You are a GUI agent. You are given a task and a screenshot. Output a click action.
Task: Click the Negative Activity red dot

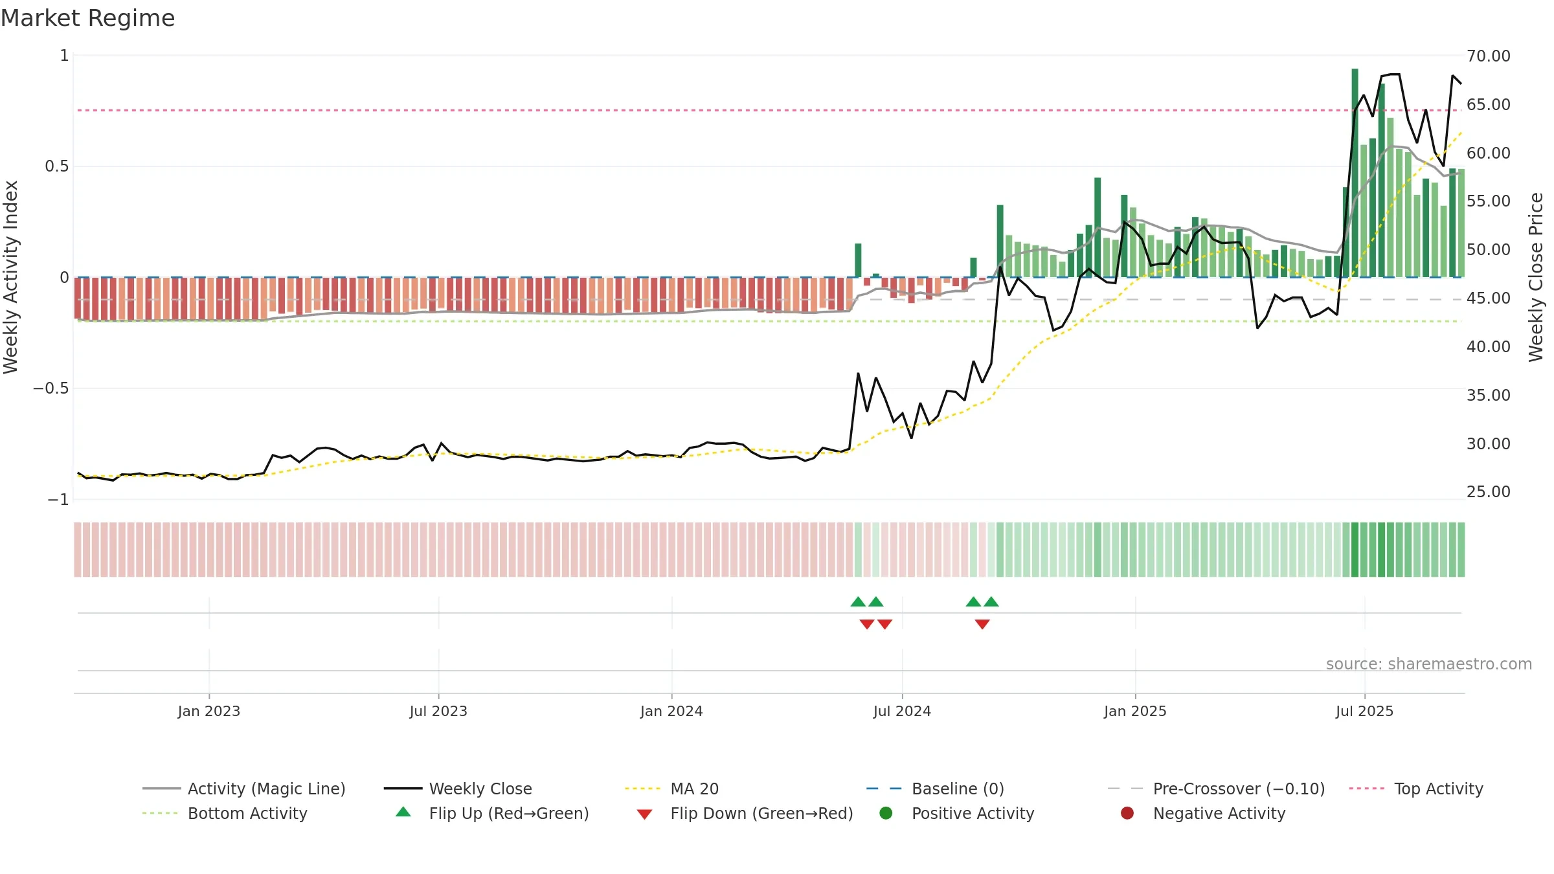click(1127, 813)
